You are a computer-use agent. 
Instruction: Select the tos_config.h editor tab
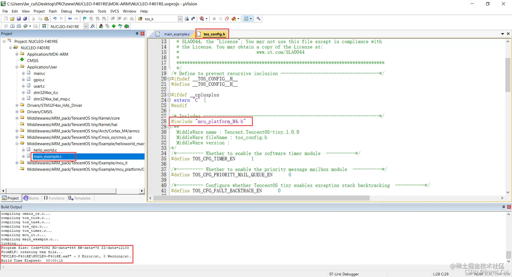tap(212, 34)
